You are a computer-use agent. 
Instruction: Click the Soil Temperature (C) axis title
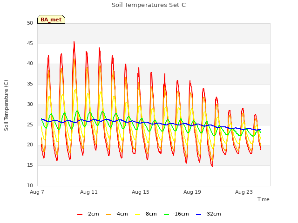point(6,105)
